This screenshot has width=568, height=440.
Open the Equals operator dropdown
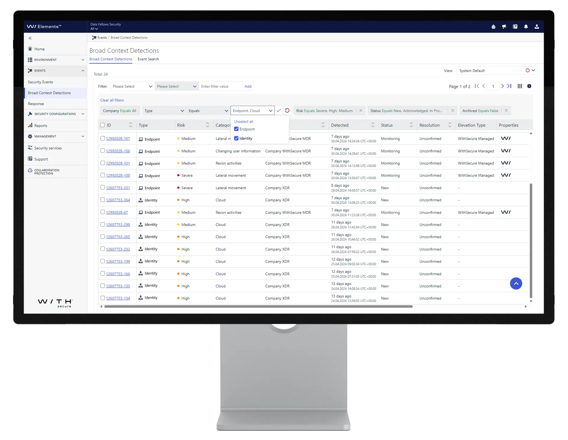[208, 111]
